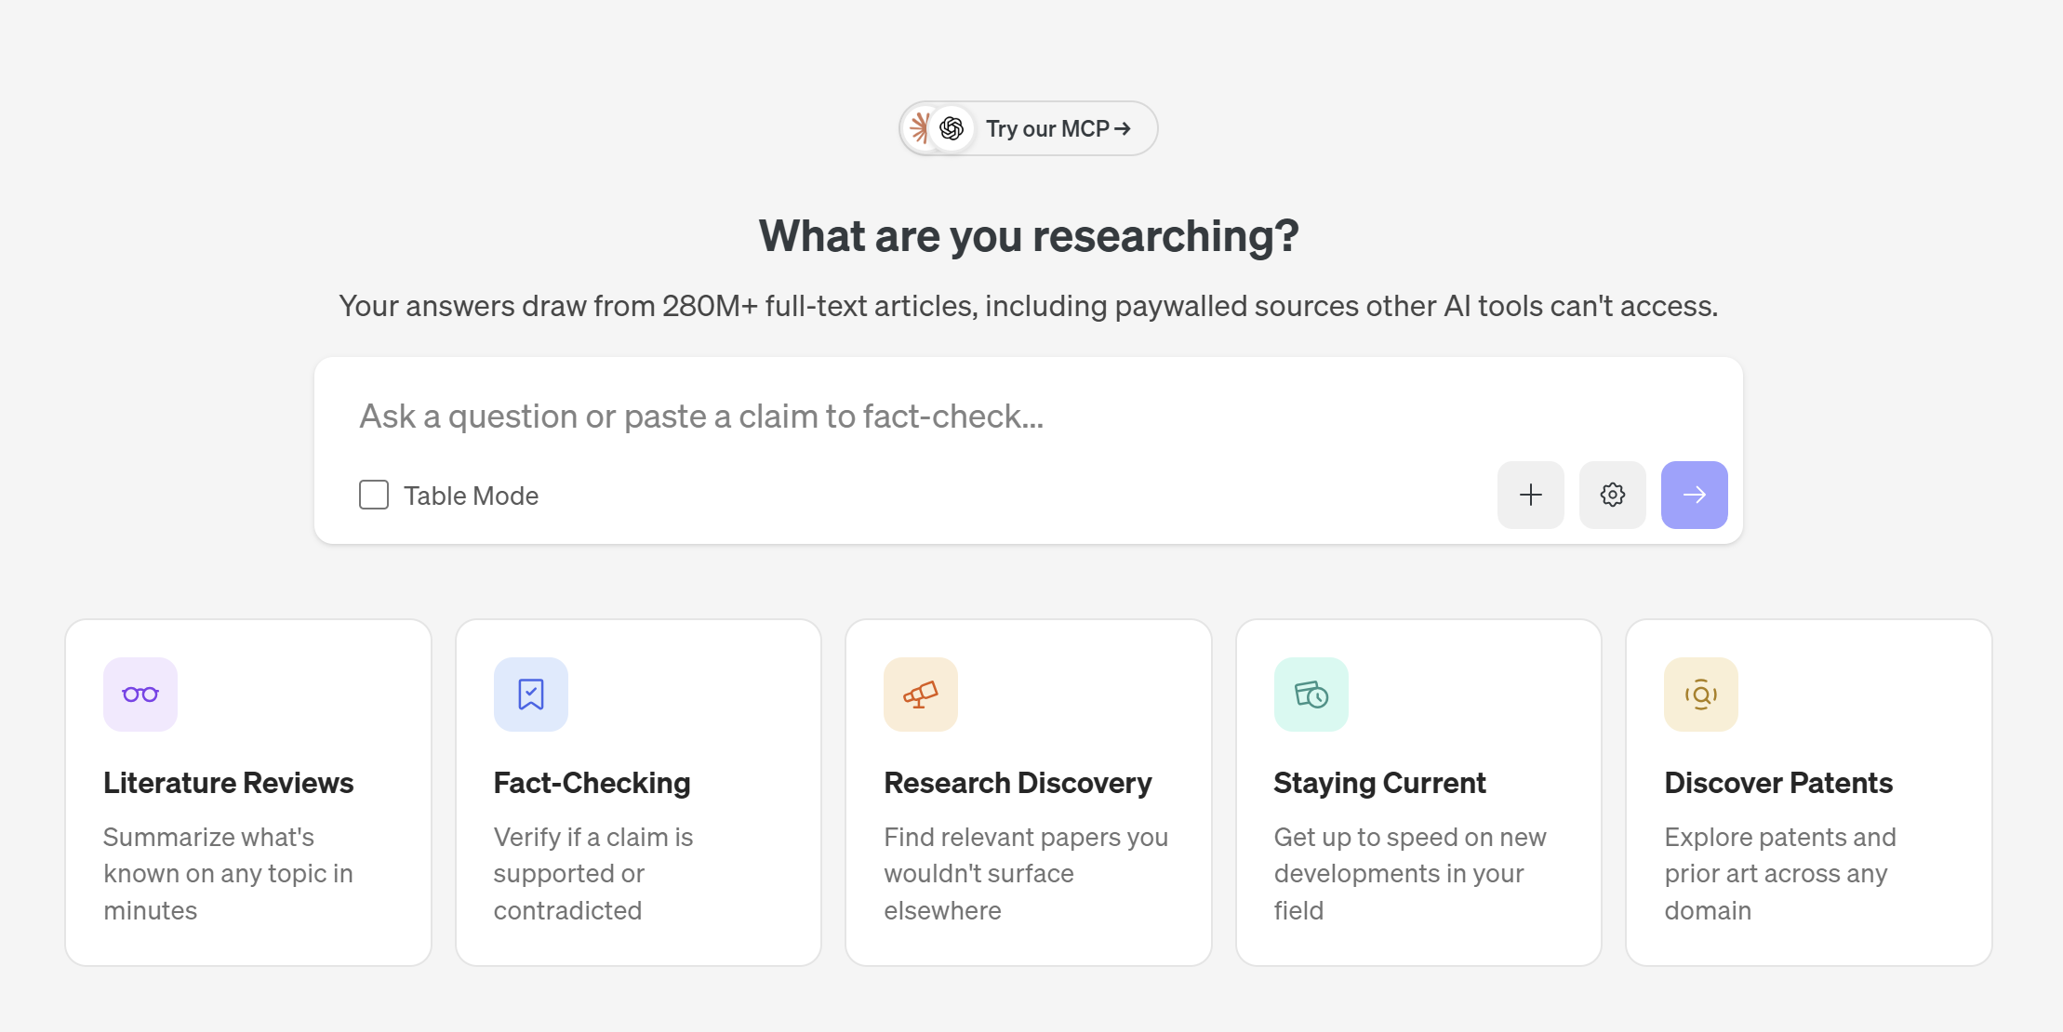
Task: Click the Claude starburst logo in pill
Action: tap(919, 128)
